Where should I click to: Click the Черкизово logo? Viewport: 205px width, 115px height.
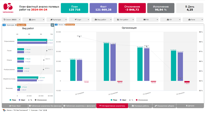pyautogui.click(x=8, y=8)
